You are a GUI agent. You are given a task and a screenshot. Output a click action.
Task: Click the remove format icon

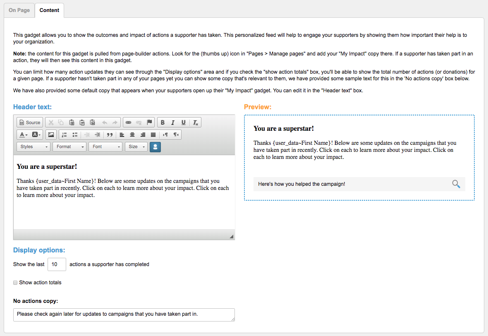196,122
